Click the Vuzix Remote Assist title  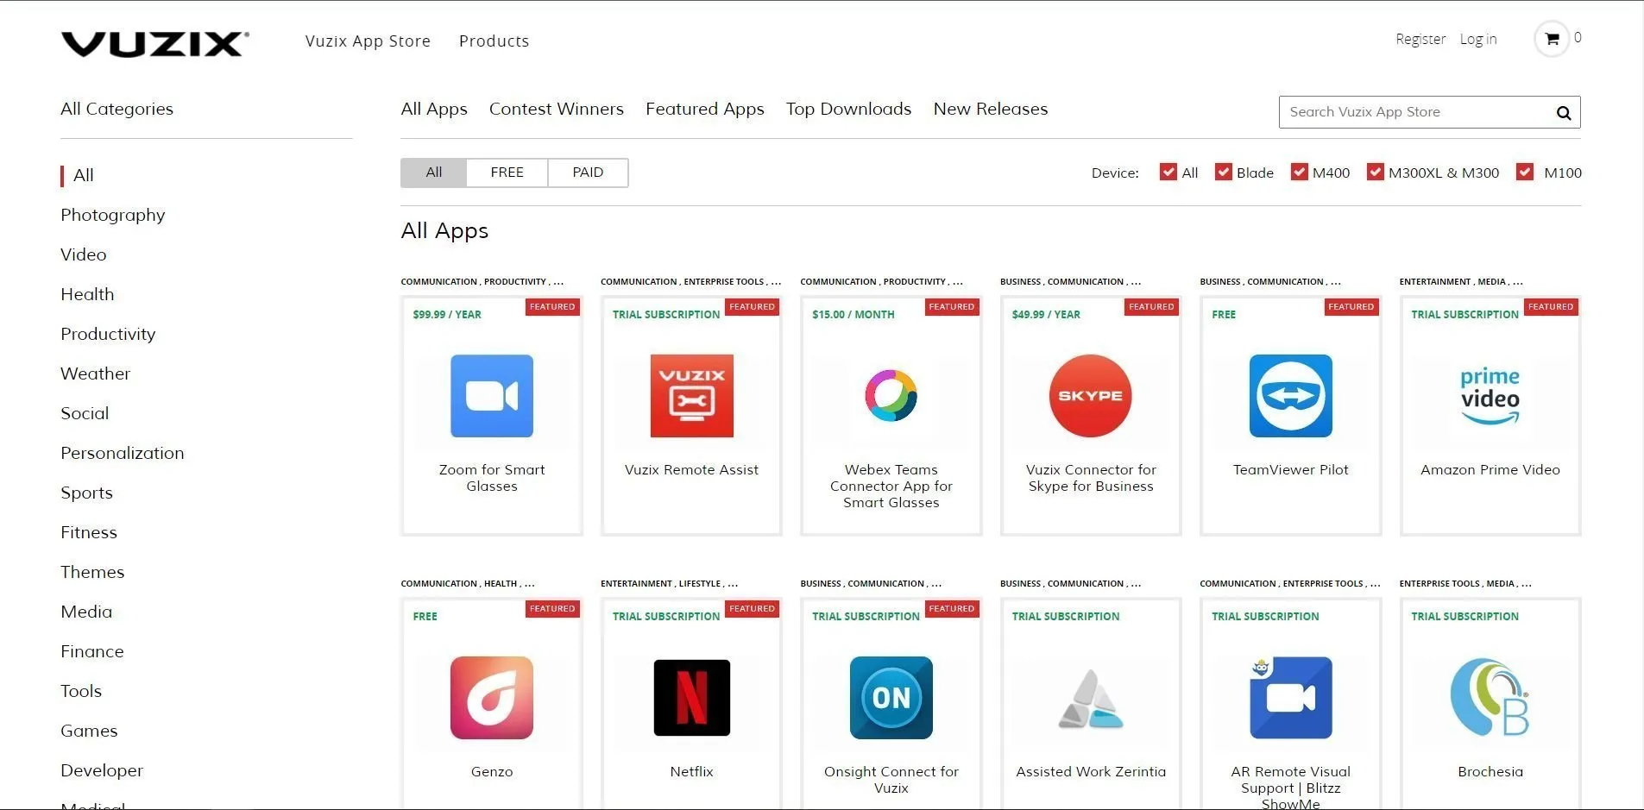pyautogui.click(x=692, y=469)
